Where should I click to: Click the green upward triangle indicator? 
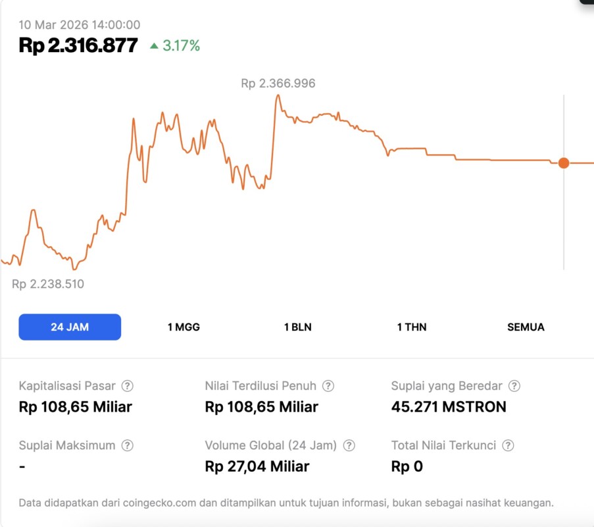coord(155,46)
